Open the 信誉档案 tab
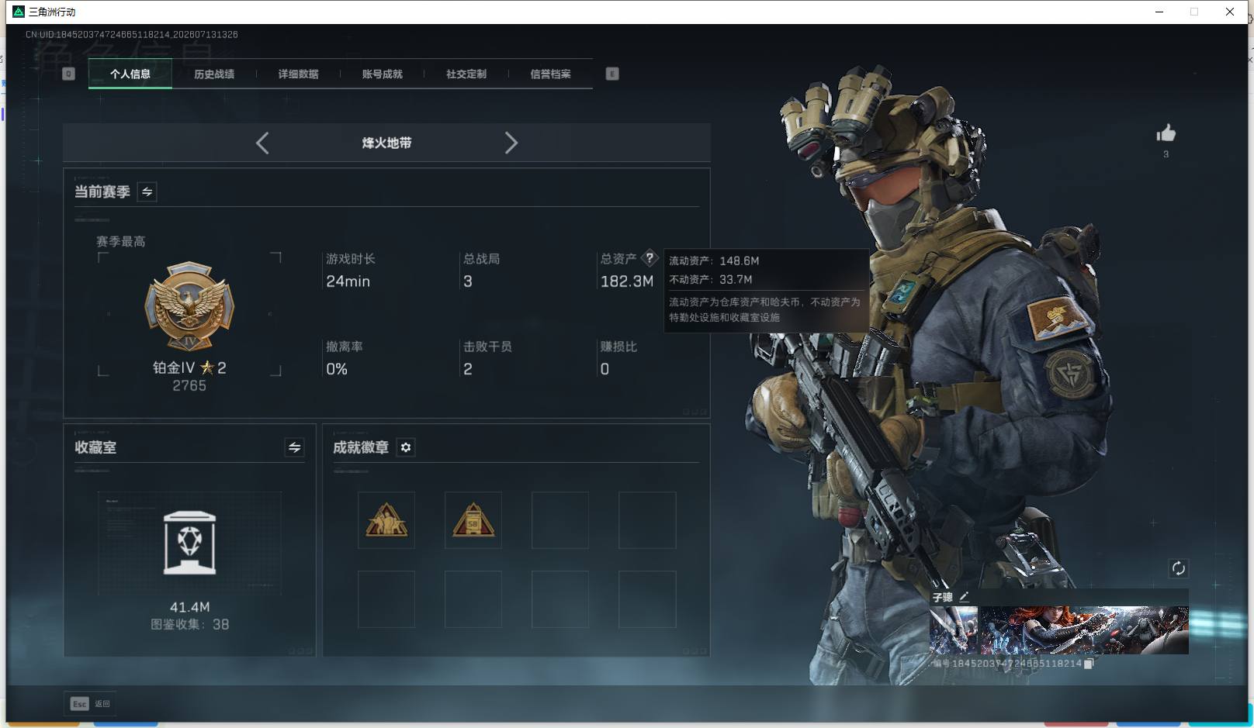The height and width of the screenshot is (728, 1254). click(x=550, y=74)
